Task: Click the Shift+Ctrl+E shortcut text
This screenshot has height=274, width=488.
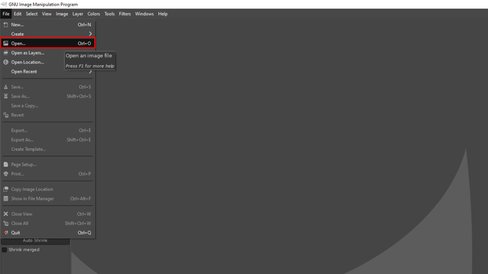Action: [x=79, y=140]
